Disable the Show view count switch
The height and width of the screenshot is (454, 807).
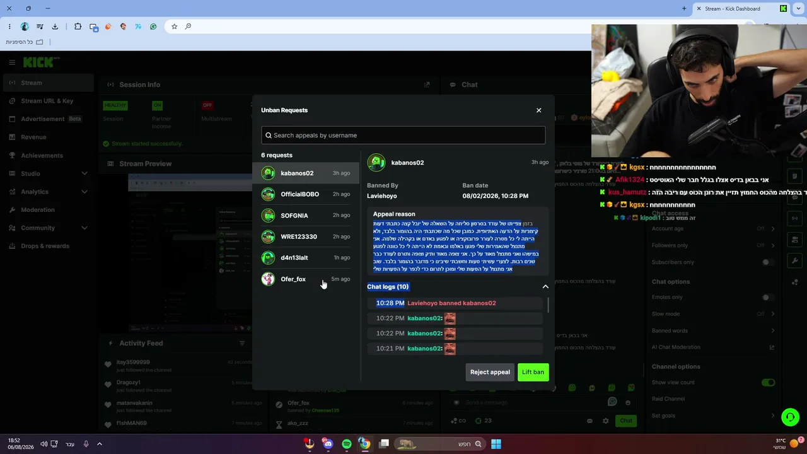click(x=768, y=383)
